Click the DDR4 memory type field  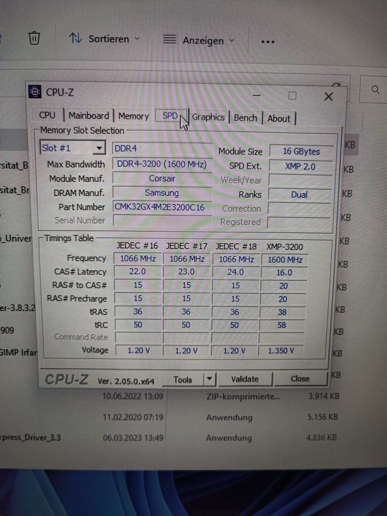(x=163, y=149)
